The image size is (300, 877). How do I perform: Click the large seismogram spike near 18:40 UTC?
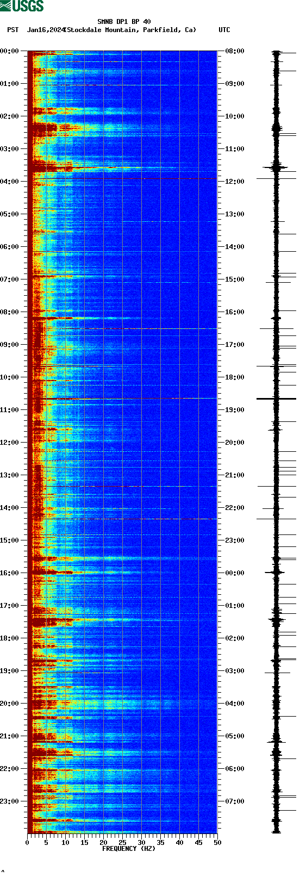276,399
